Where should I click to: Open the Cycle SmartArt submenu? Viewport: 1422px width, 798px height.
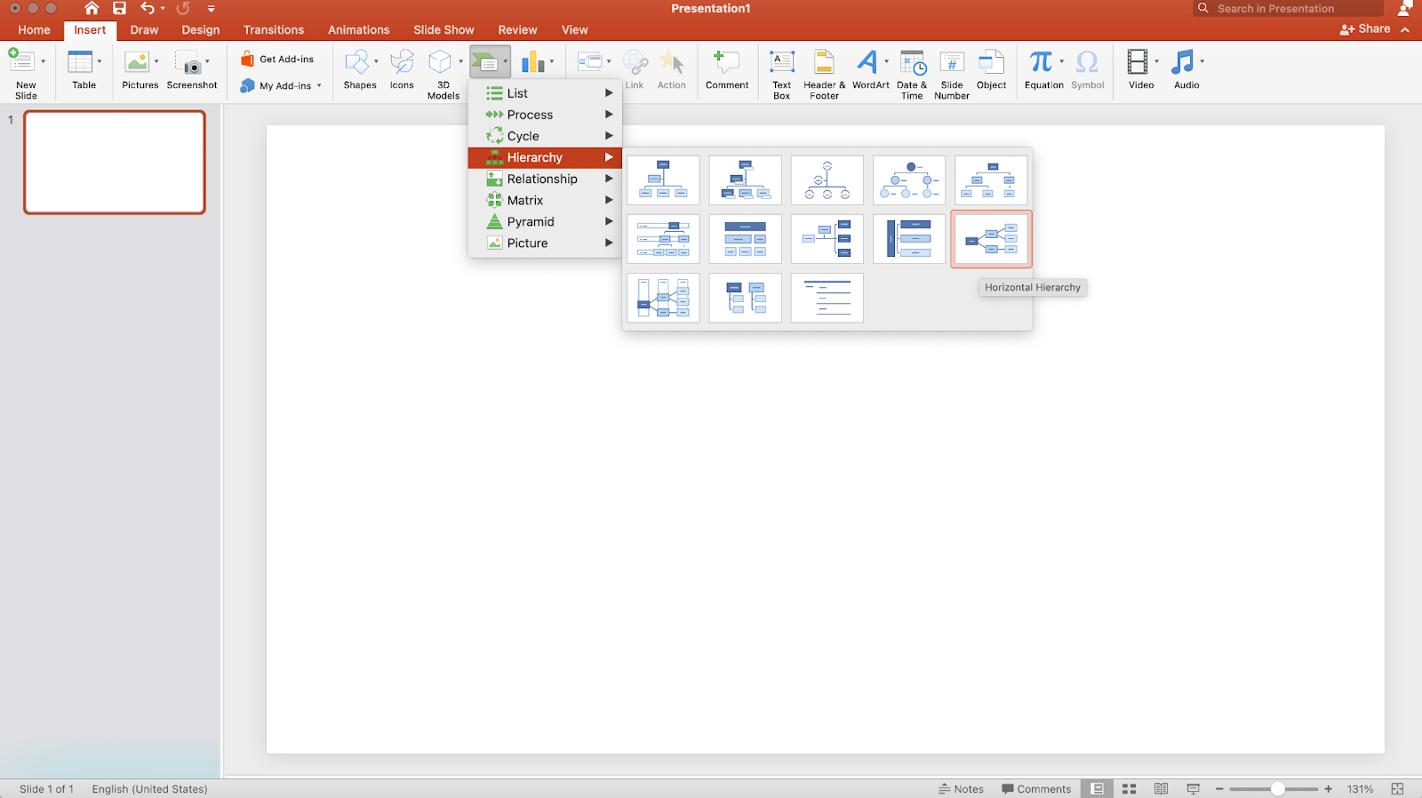point(545,136)
